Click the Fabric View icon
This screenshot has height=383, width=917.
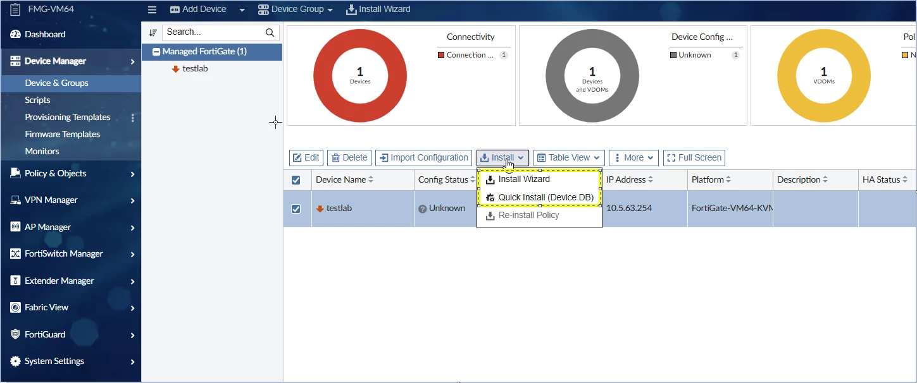point(15,308)
